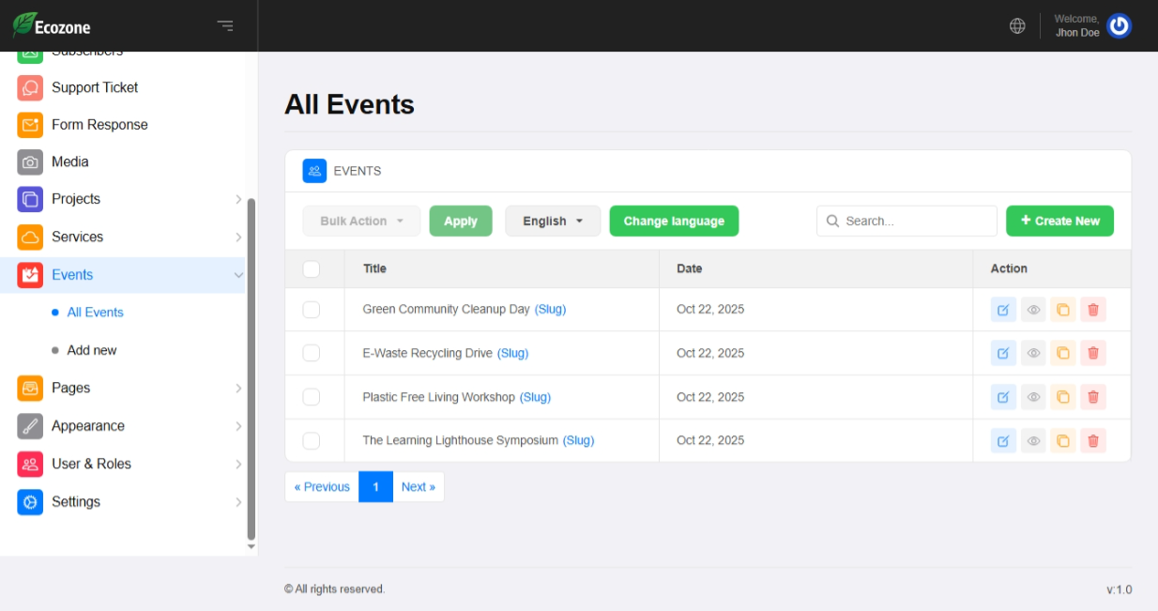Image resolution: width=1158 pixels, height=611 pixels.
Task: Tick the Plastic Free Living Workshop checkbox
Action: (x=312, y=397)
